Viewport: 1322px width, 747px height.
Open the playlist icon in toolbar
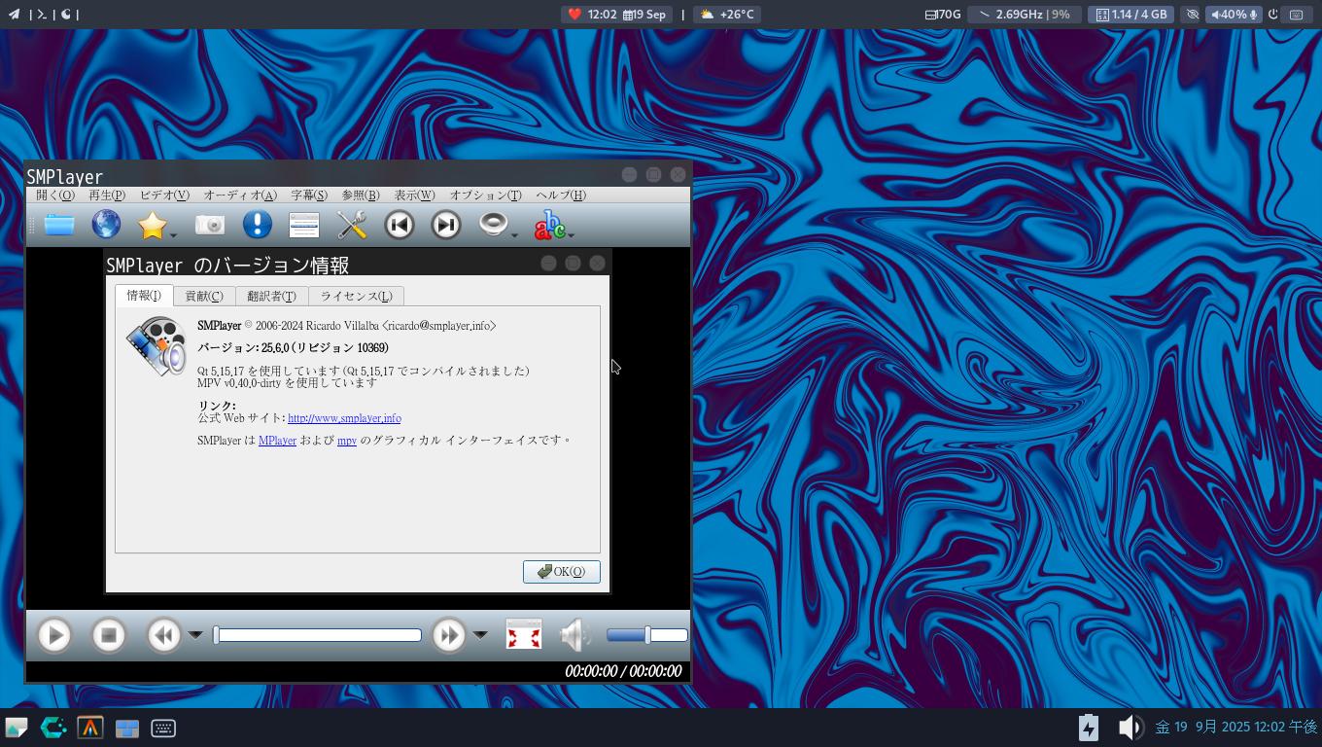click(x=304, y=225)
